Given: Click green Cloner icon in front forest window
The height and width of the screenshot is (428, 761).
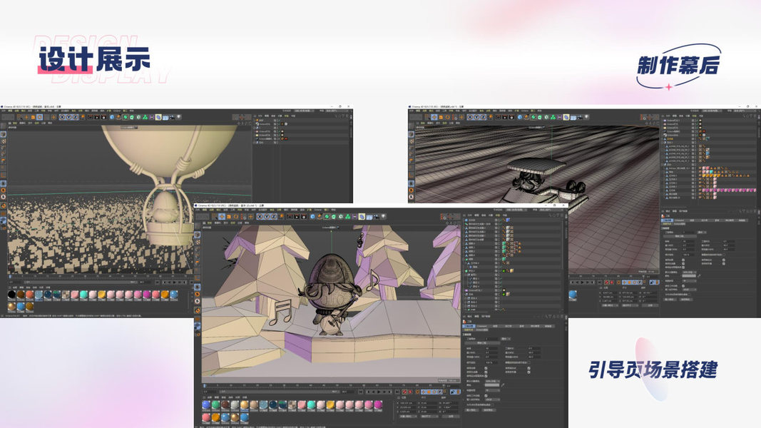Looking at the screenshot, I should pos(347,216).
